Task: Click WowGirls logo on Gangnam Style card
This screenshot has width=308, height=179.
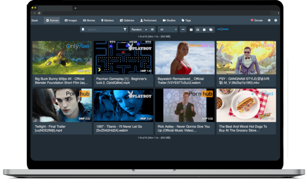Action: [x=262, y=46]
